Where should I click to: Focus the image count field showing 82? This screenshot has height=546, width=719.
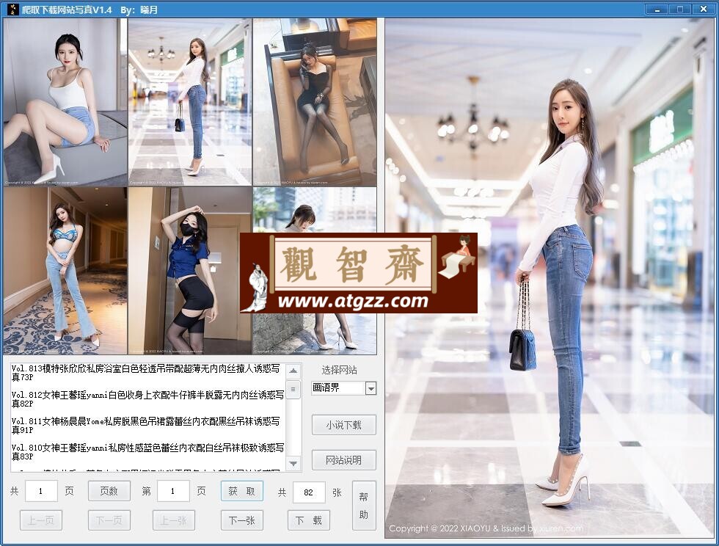[309, 492]
